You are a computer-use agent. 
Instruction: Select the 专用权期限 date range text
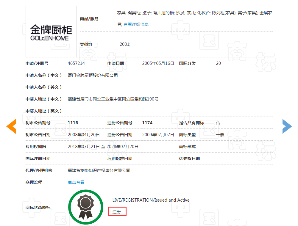coord(103,146)
